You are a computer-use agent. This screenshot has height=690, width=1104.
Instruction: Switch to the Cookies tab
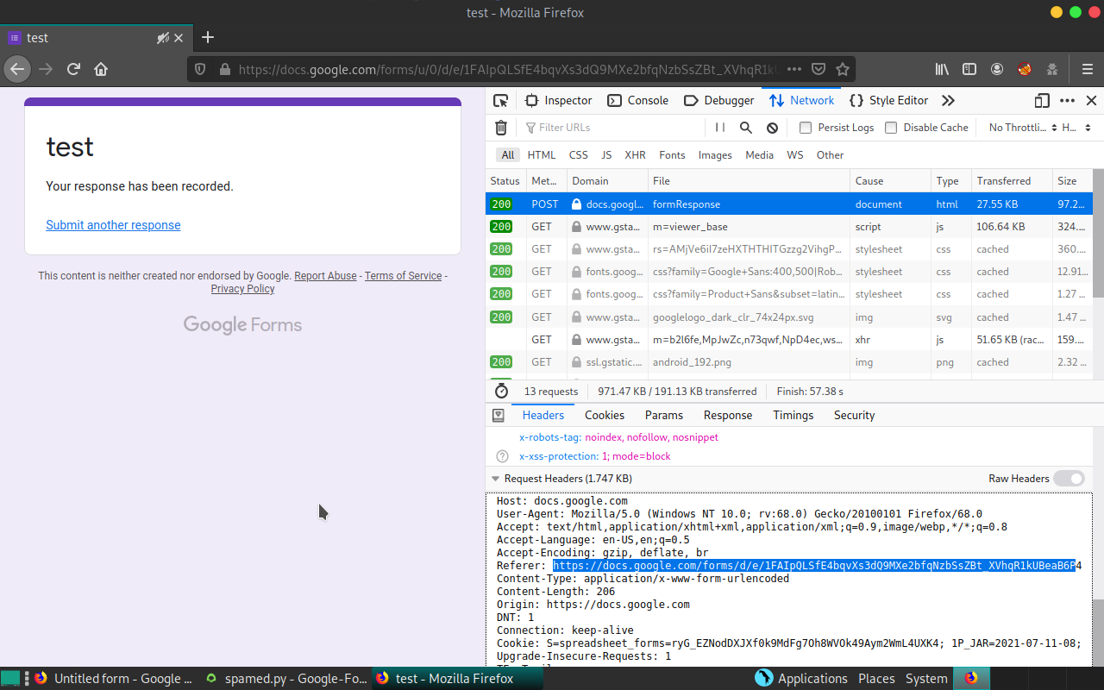604,415
